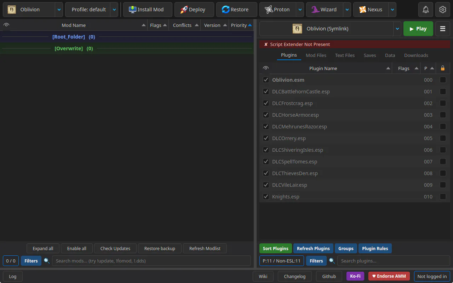This screenshot has height=283, width=453.
Task: Click the Endorse AMM button
Action: pos(389,276)
